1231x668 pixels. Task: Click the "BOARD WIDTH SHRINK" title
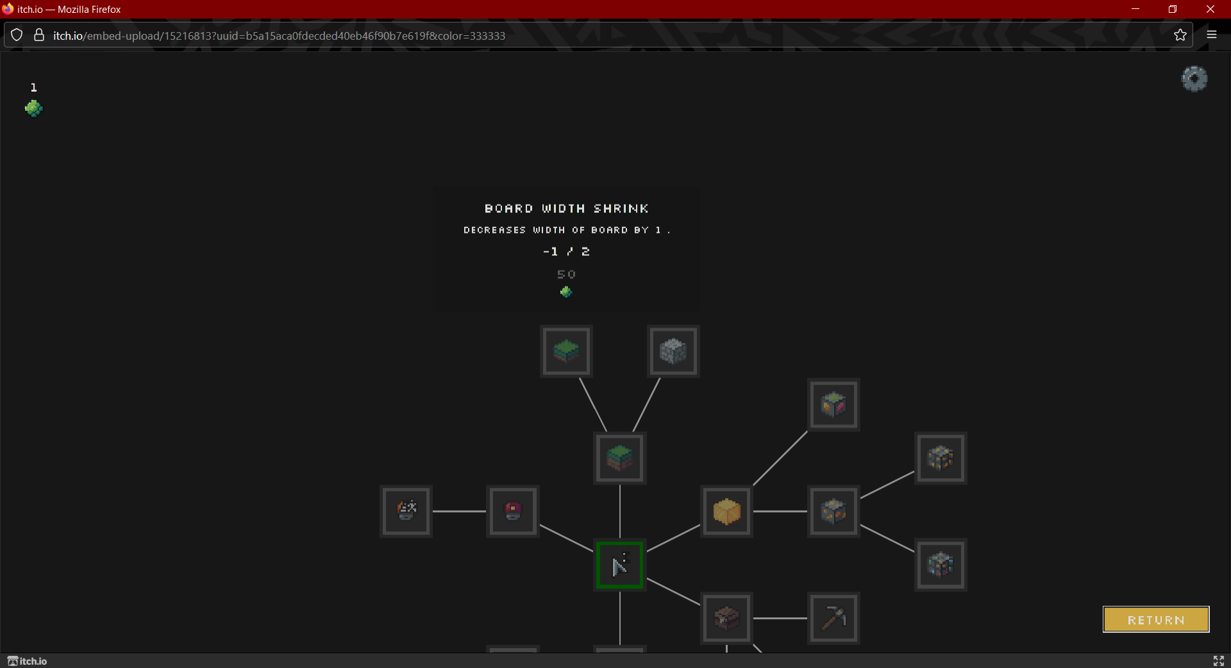[x=566, y=208]
